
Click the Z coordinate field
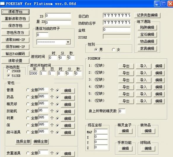pyautogui.click(x=101, y=147)
